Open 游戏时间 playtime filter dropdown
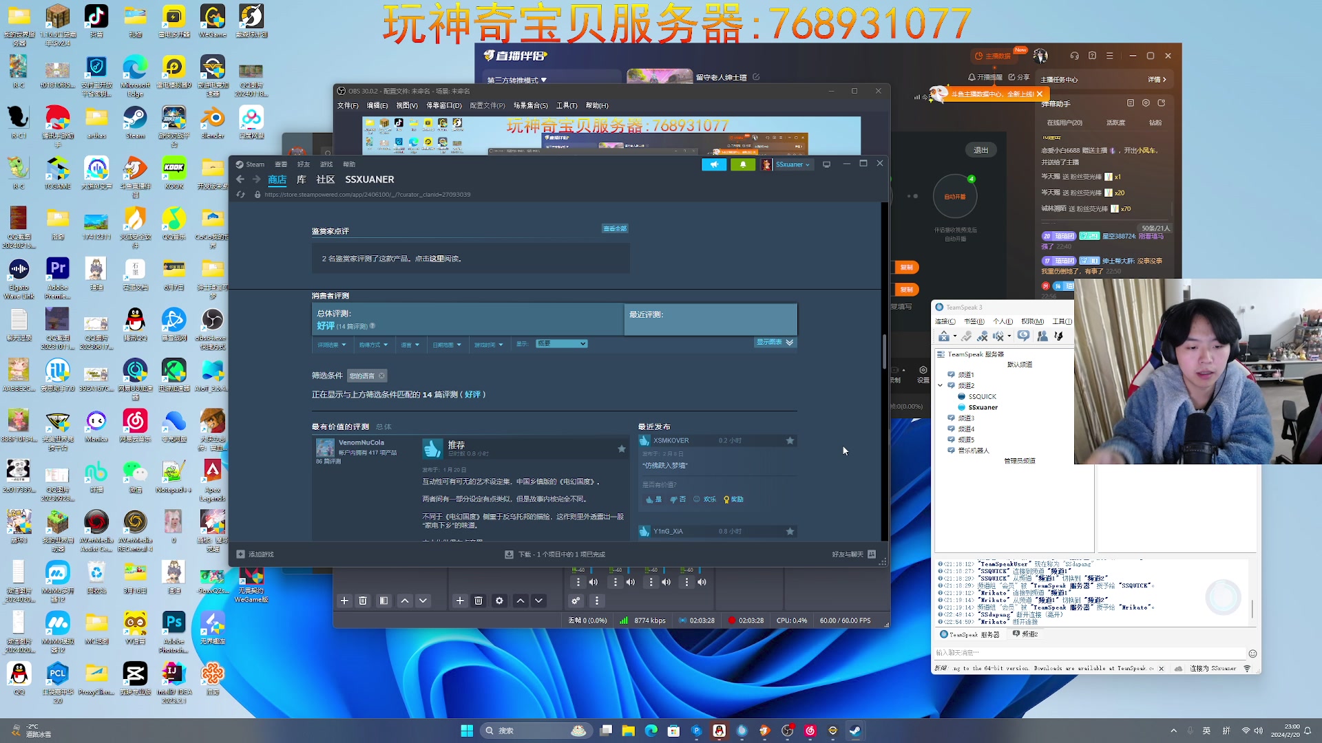This screenshot has width=1322, height=743. [x=488, y=345]
